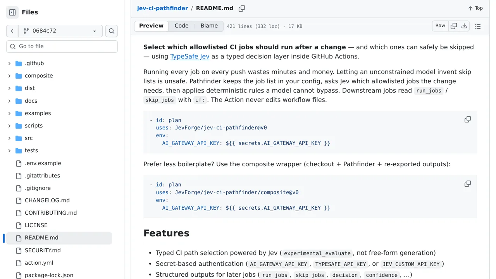The height and width of the screenshot is (279, 496).
Task: Expand the src folder chevron
Action: point(9,138)
